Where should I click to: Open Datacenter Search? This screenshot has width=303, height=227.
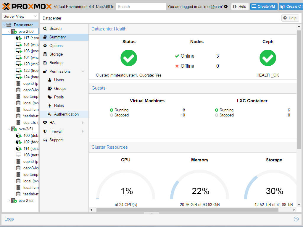[46, 28]
